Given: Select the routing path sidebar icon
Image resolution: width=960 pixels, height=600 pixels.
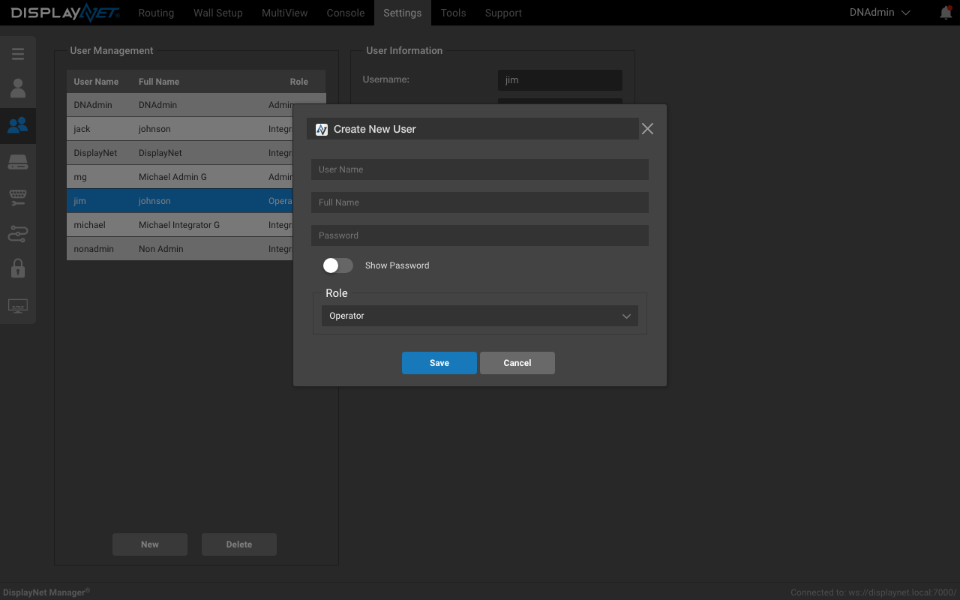Looking at the screenshot, I should coord(18,233).
